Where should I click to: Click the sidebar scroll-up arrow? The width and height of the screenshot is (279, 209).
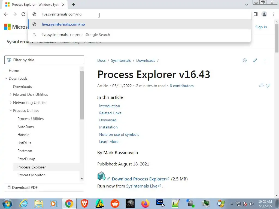pos(82,69)
